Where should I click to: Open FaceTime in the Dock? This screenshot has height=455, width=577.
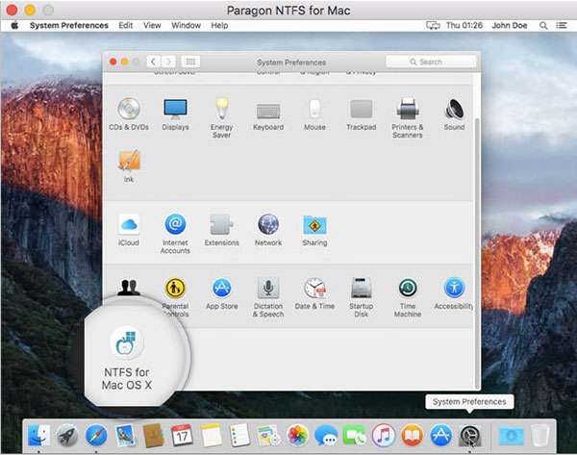coord(354,435)
